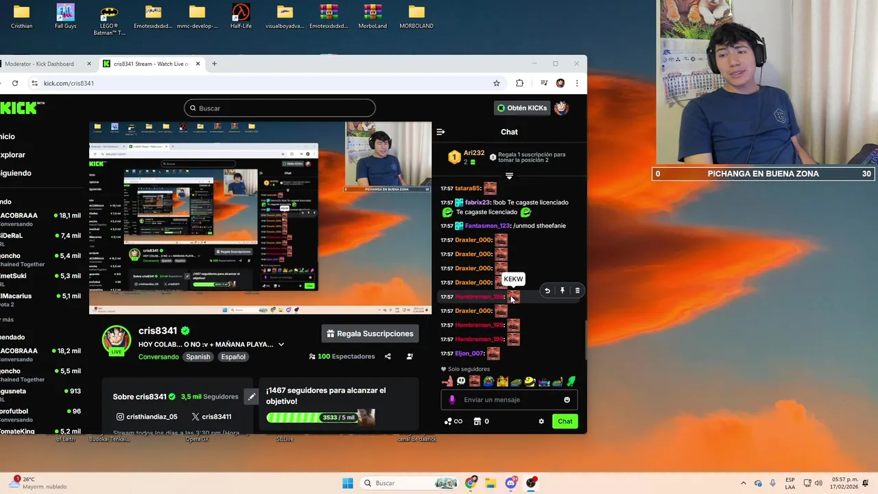Select the cris8341 Stream browser tab
The width and height of the screenshot is (878, 494).
point(151,64)
